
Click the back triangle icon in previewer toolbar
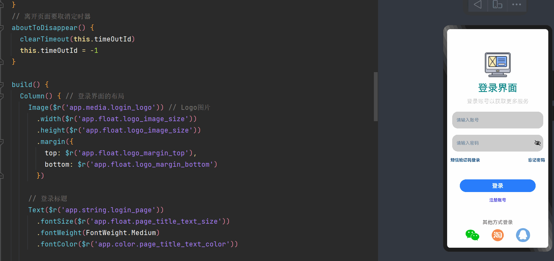coord(478,4)
